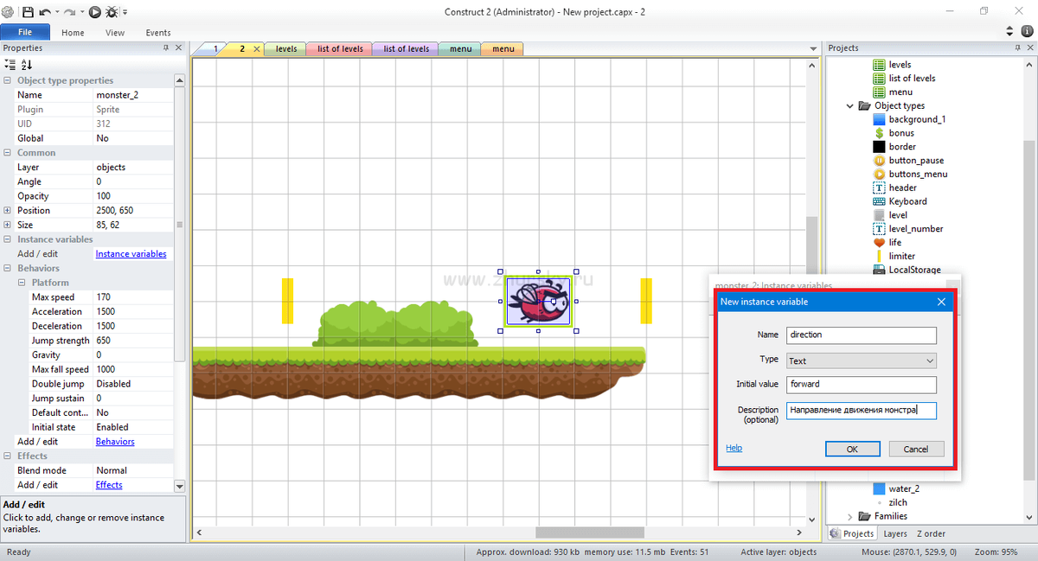The width and height of the screenshot is (1038, 561).
Task: Select the monster sprite on the layout
Action: coord(538,302)
